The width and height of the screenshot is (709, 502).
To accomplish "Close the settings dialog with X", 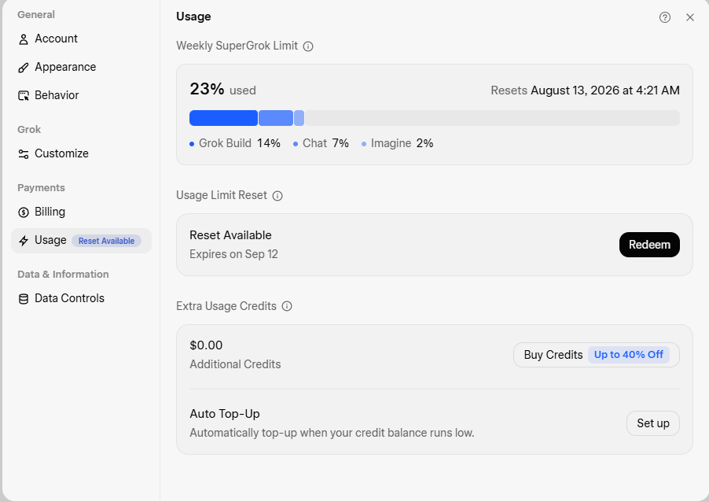I will click(x=690, y=17).
